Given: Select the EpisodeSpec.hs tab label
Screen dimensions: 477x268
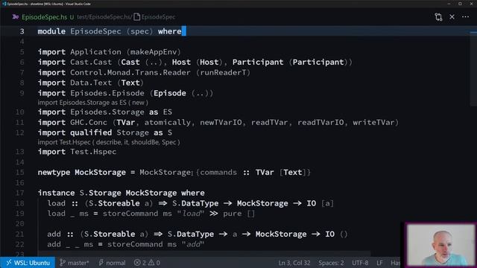Looking at the screenshot, I should coord(45,17).
